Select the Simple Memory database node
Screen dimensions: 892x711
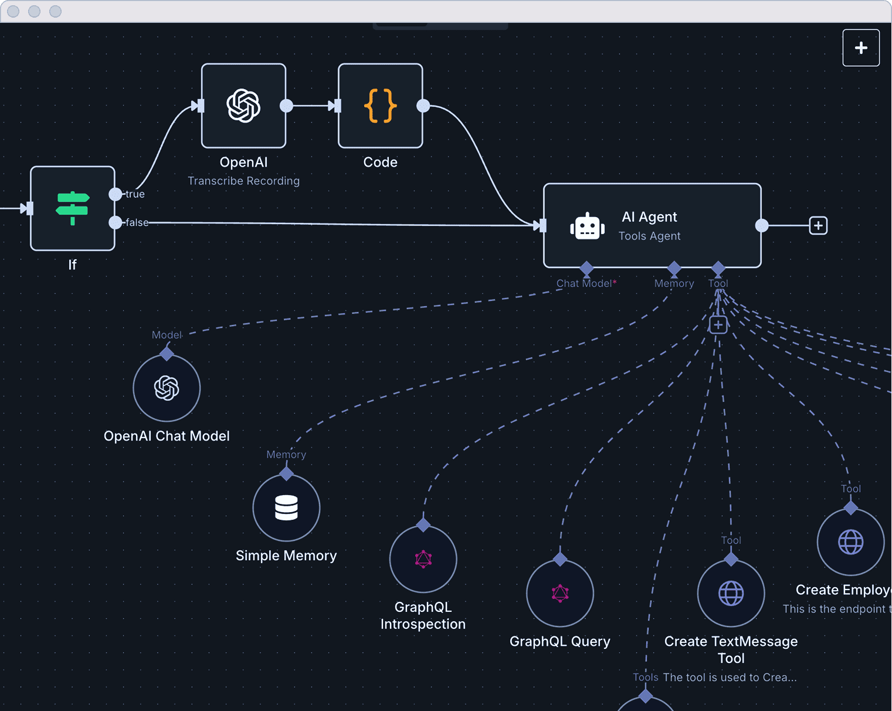pos(286,507)
